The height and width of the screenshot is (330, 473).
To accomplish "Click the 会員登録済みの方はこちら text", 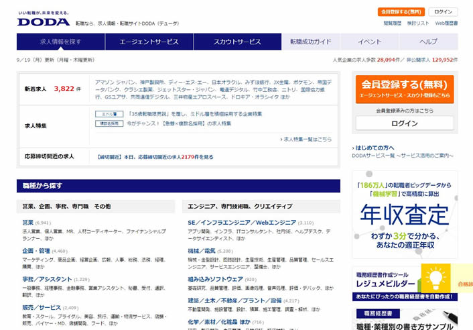I will pyautogui.click(x=405, y=111).
